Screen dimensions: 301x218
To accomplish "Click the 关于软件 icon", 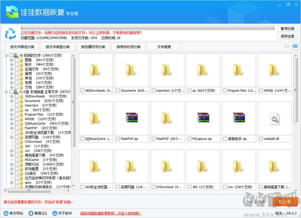I will [55, 213].
